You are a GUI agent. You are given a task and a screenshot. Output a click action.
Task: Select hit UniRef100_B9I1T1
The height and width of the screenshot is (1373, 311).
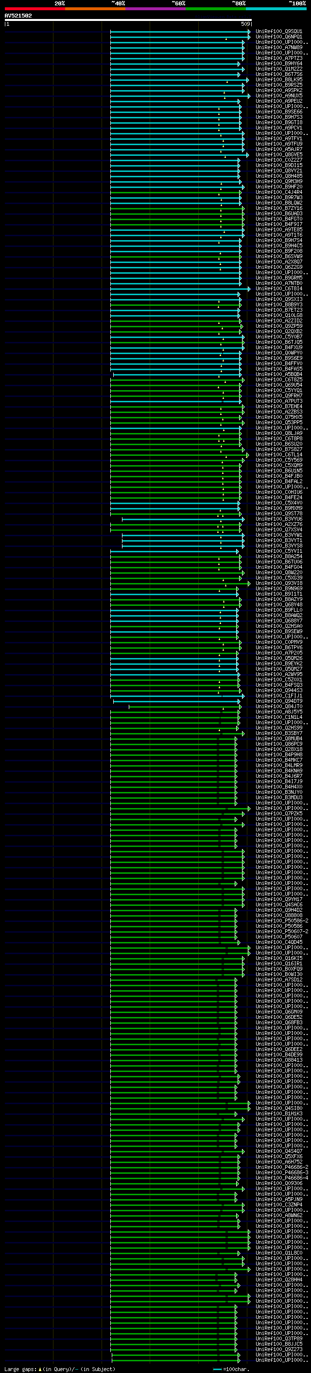pos(279,594)
